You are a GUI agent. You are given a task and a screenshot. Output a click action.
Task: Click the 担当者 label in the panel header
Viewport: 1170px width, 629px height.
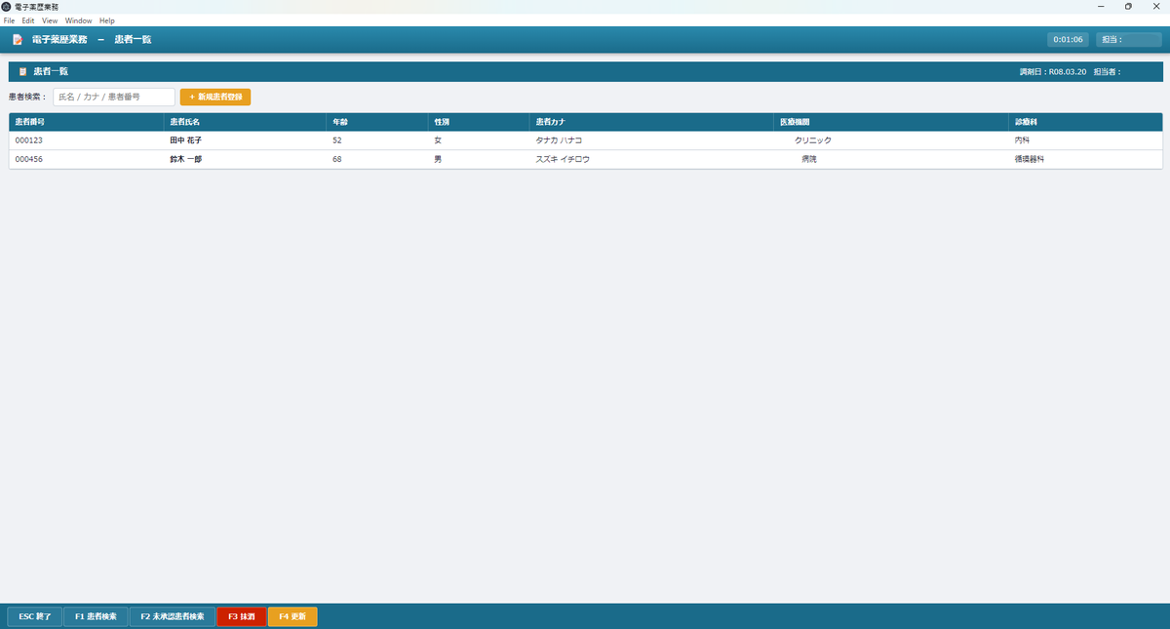(x=1108, y=72)
